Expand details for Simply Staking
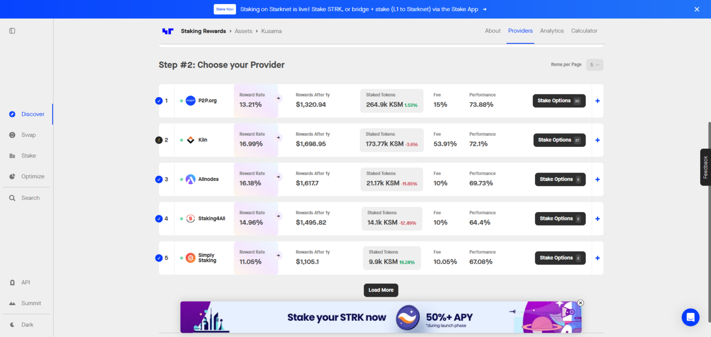 pyautogui.click(x=597, y=258)
